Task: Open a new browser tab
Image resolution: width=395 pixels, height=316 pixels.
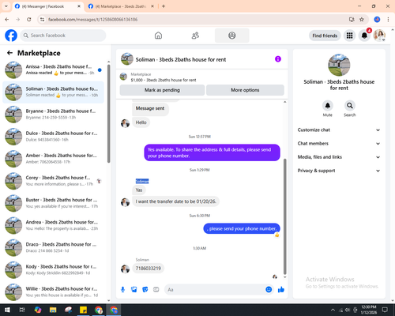Action: [164, 6]
